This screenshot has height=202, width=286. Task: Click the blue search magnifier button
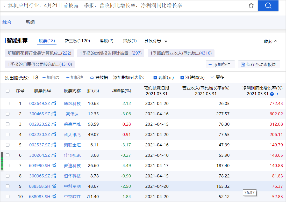point(268,6)
